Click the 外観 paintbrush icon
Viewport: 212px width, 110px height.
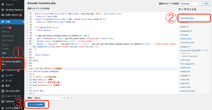click(x=3, y=22)
